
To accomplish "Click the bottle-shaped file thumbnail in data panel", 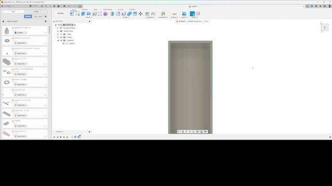I will click(7, 31).
